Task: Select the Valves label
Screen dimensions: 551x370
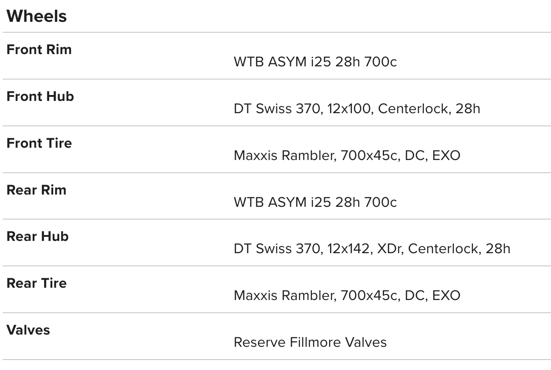Action: (x=28, y=330)
